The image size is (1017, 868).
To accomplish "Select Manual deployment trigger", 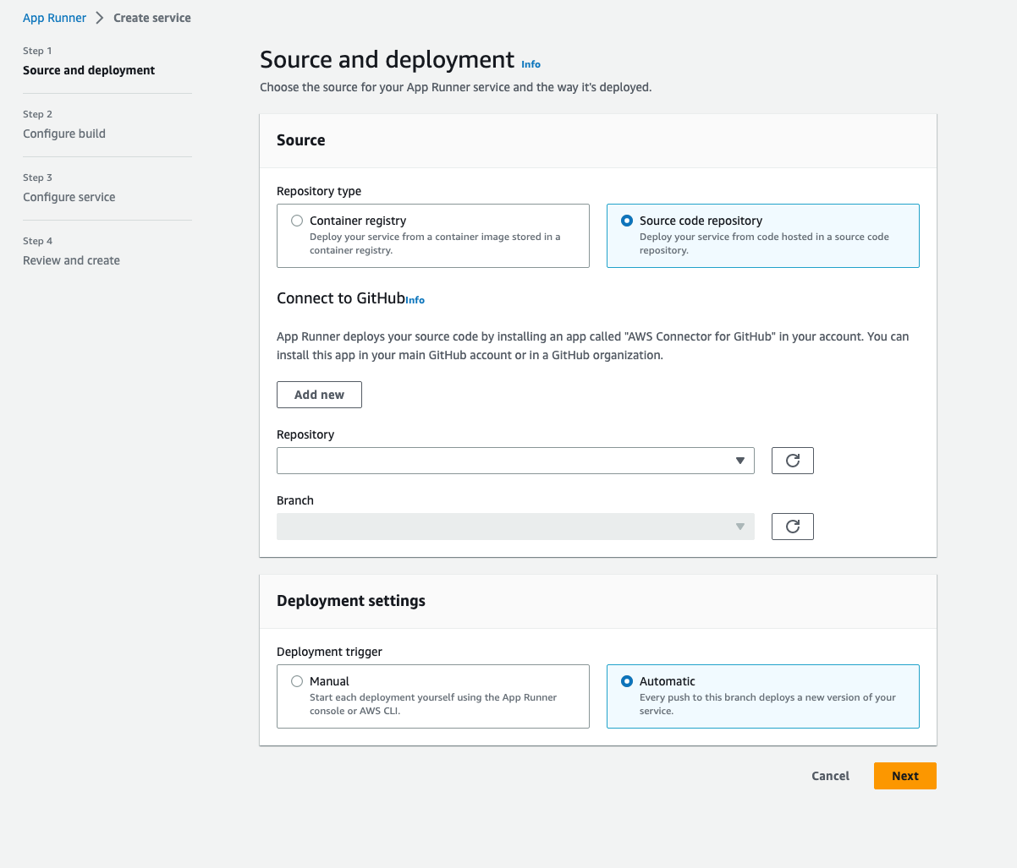I will 297,680.
